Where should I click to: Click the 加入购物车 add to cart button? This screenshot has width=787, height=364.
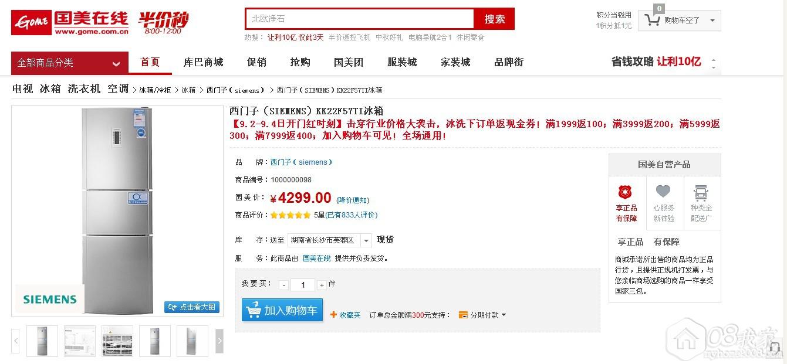click(x=282, y=310)
